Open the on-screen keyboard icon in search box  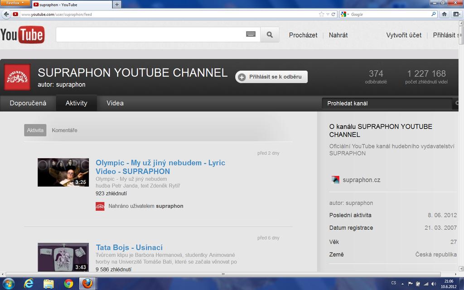251,34
